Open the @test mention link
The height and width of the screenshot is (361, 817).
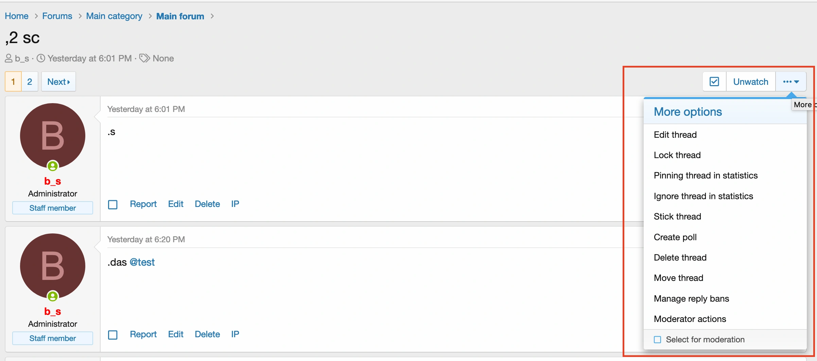click(142, 262)
